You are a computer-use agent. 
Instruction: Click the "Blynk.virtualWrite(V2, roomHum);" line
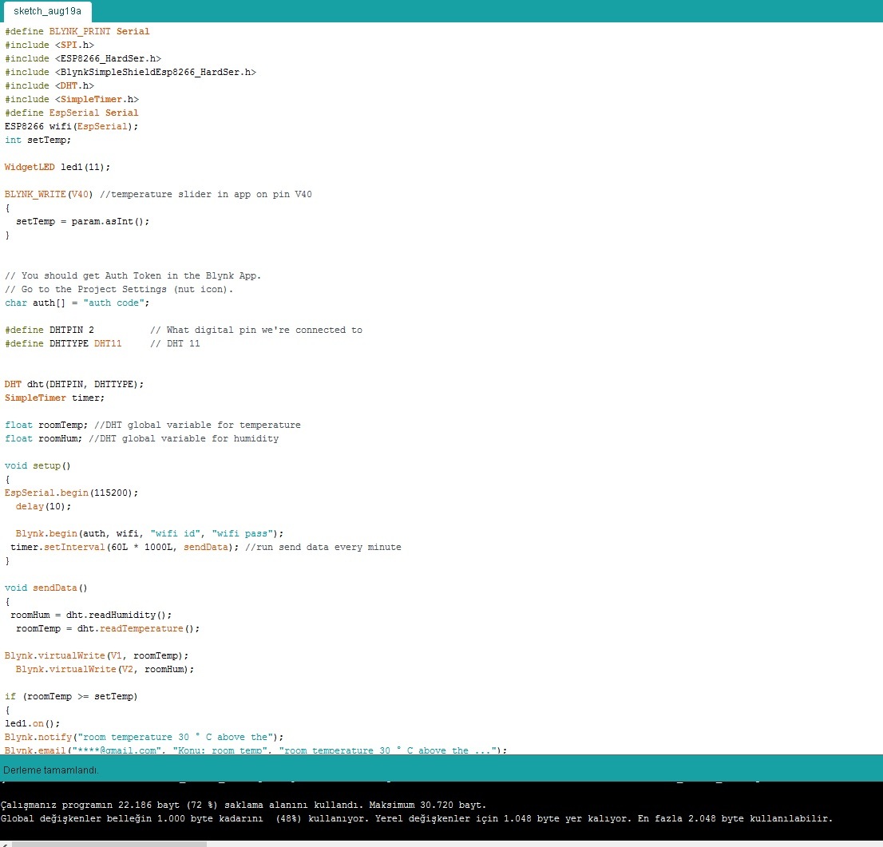(105, 669)
